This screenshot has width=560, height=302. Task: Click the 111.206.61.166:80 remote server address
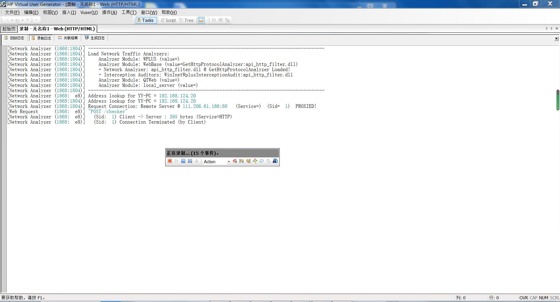pyautogui.click(x=205, y=106)
